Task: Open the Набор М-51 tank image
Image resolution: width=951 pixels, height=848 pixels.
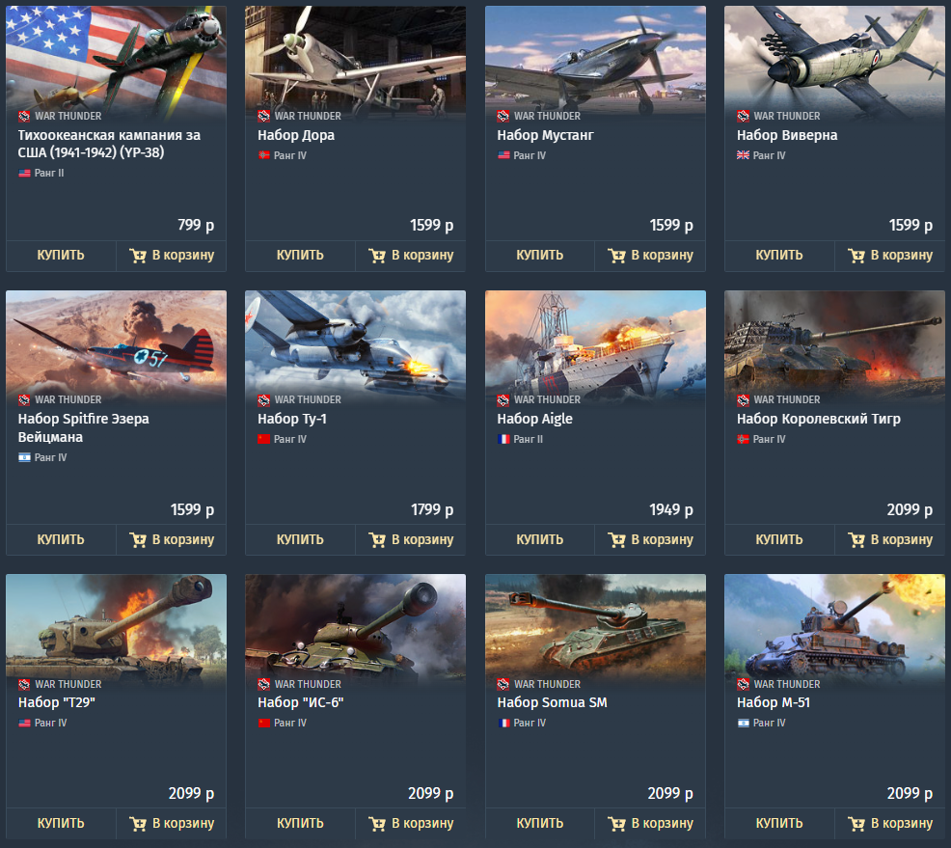Action: point(834,628)
